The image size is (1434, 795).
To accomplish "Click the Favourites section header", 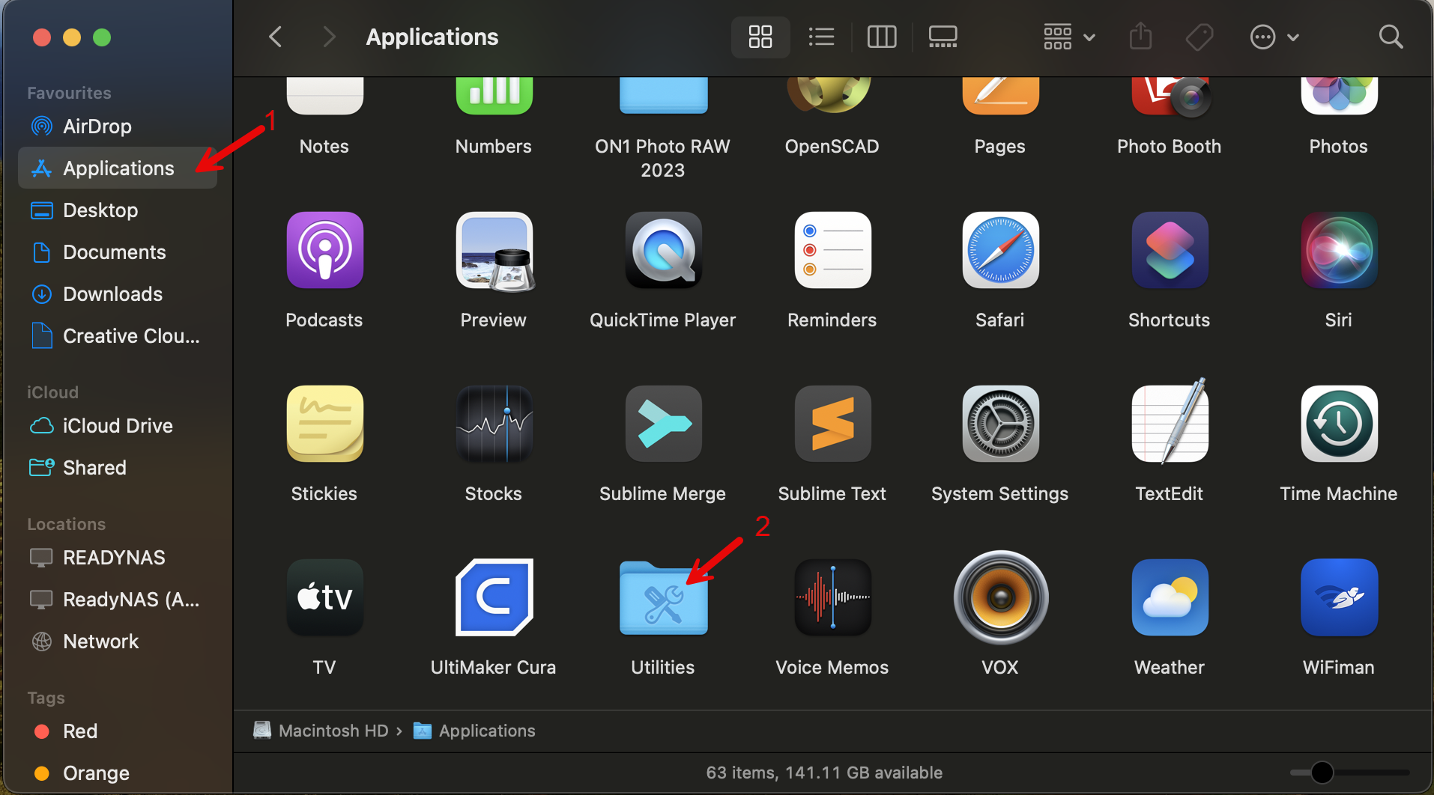I will tap(69, 93).
